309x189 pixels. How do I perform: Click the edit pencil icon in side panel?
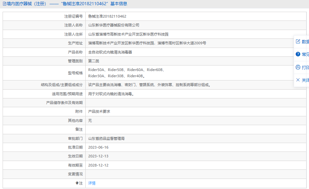coord(298,41)
